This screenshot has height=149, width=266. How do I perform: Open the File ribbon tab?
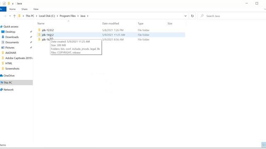pos(3,9)
